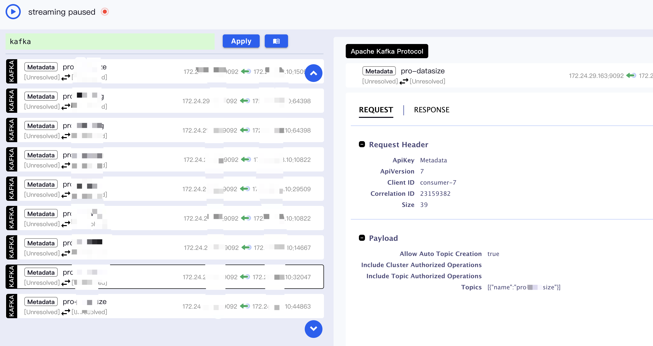Collapse the Request Header section
653x346 pixels.
coord(362,144)
